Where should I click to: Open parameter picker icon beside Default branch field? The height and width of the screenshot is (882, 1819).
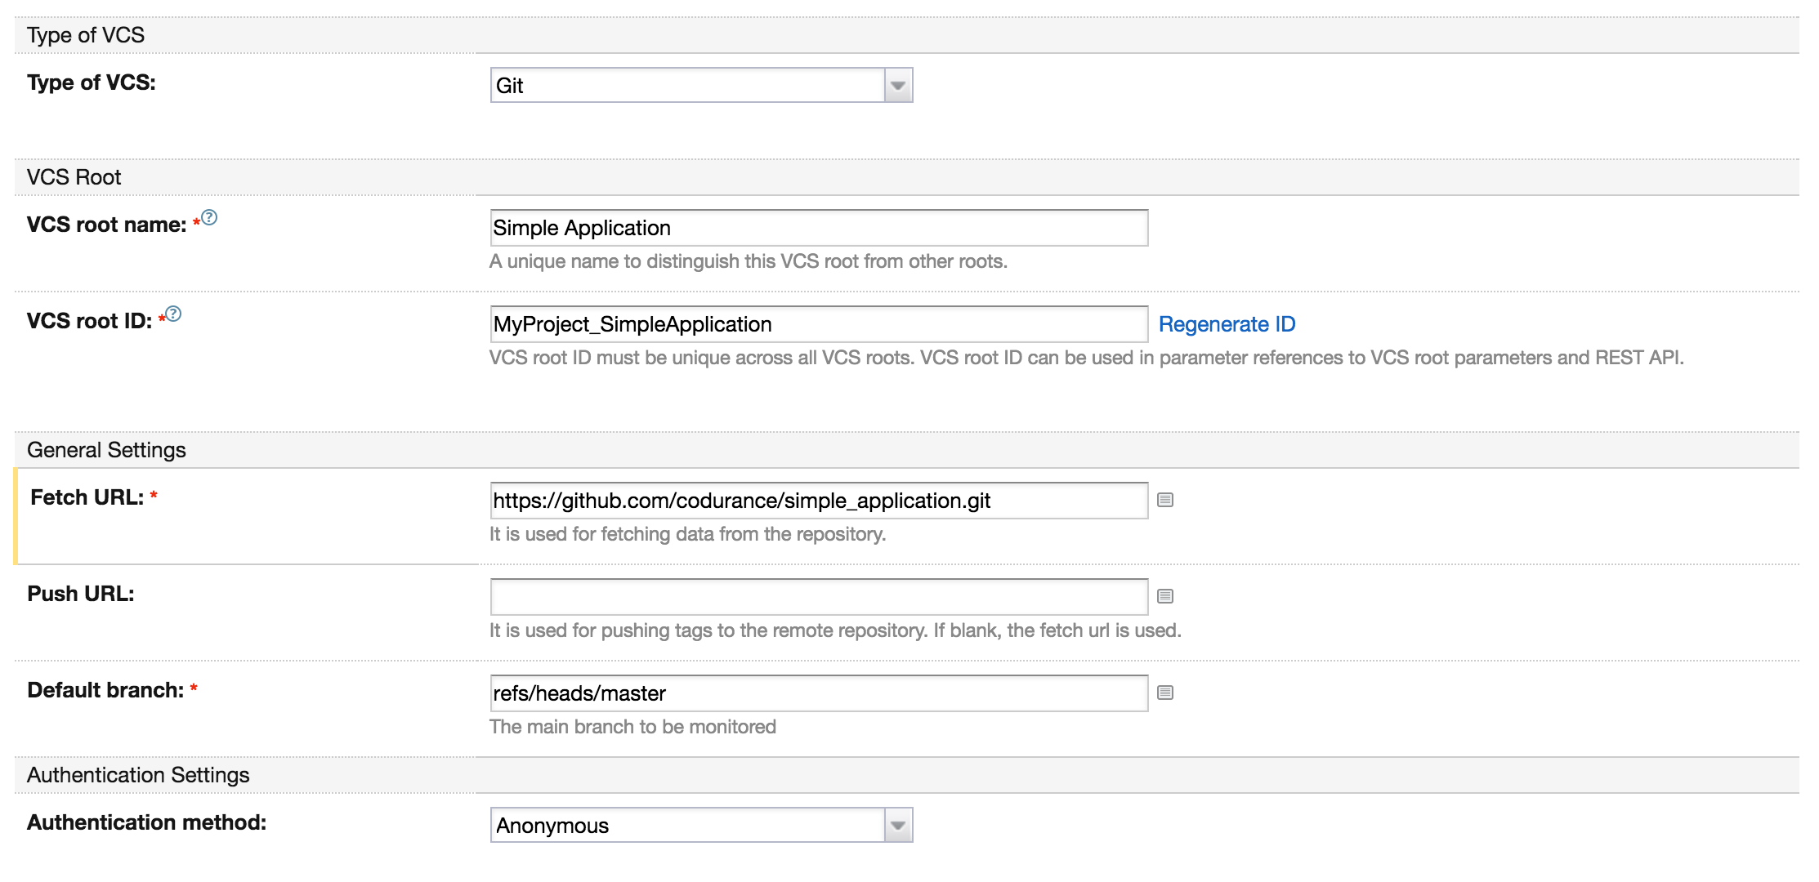(1165, 693)
